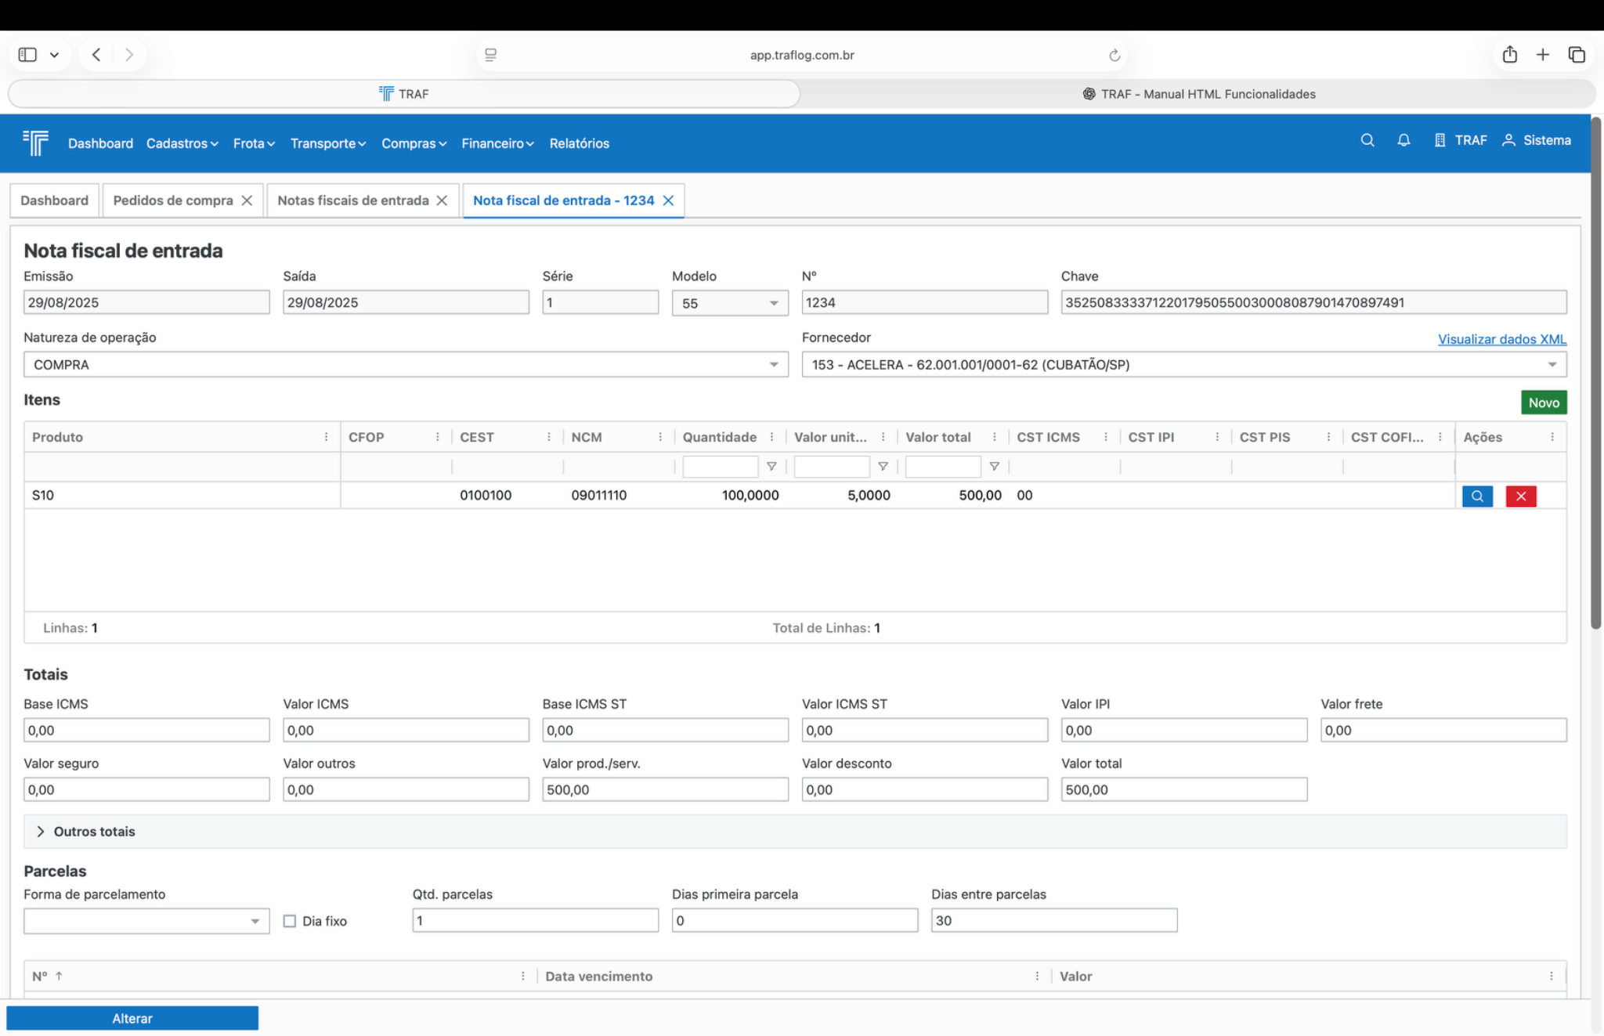Open Forma de parcelamento dropdown
Viewport: 1604px width, 1036px height.
pos(146,921)
